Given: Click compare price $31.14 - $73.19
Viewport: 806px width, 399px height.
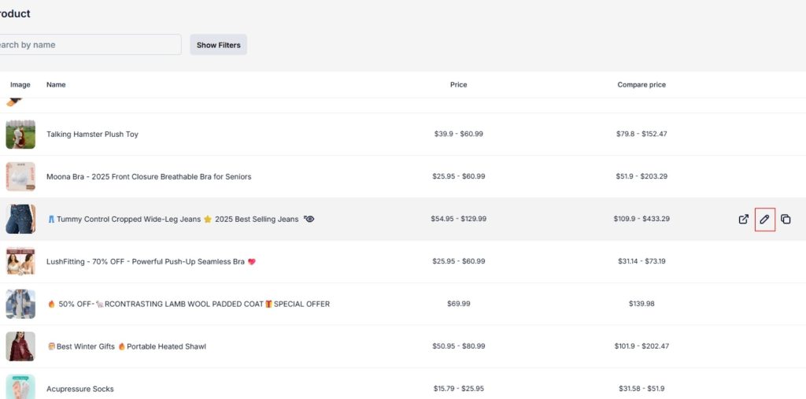Looking at the screenshot, I should pos(641,261).
